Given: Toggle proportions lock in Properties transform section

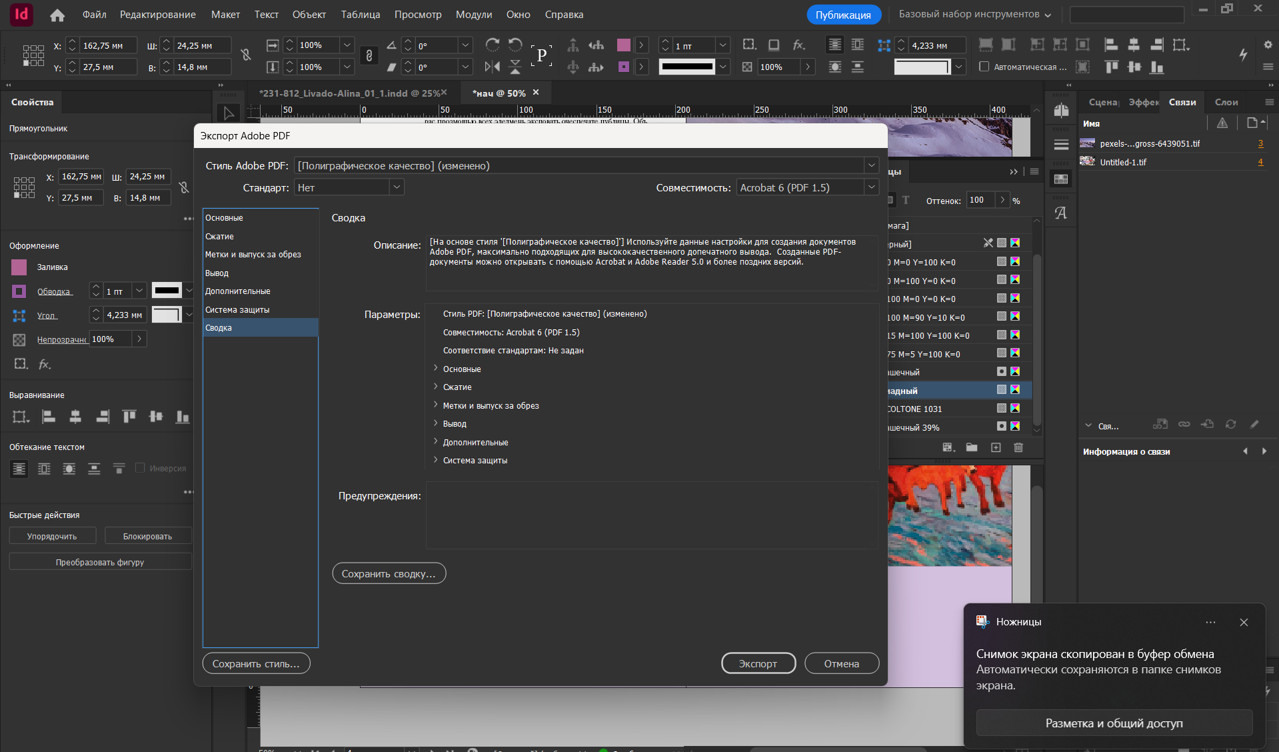Looking at the screenshot, I should pos(184,187).
